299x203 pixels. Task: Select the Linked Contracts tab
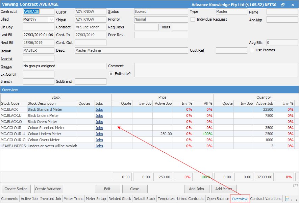click(x=191, y=199)
